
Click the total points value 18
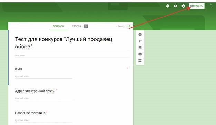pyautogui.click(x=129, y=26)
